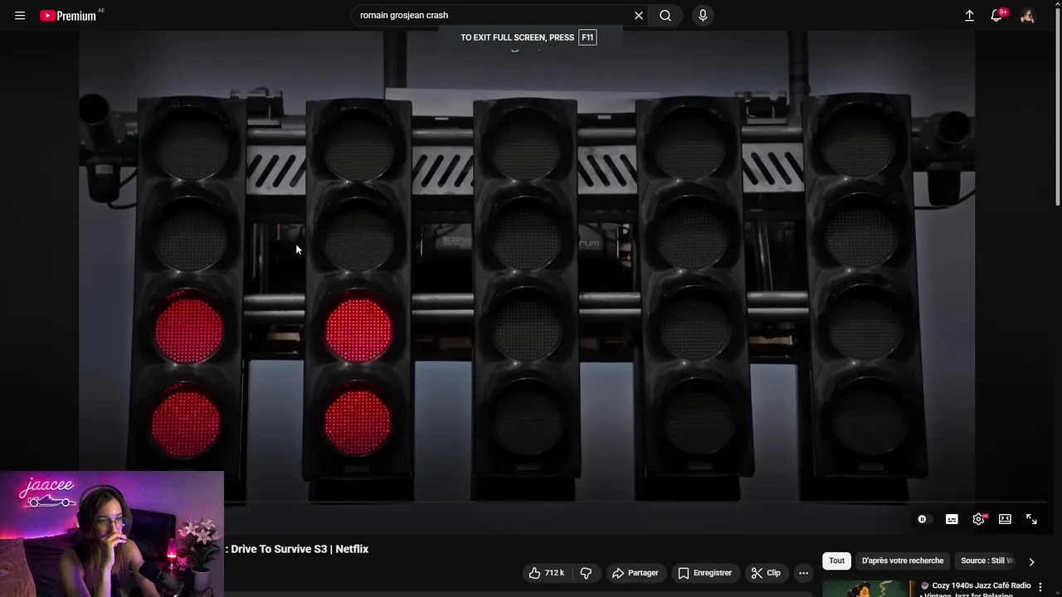Open the upload video icon
1062x597 pixels.
click(969, 15)
